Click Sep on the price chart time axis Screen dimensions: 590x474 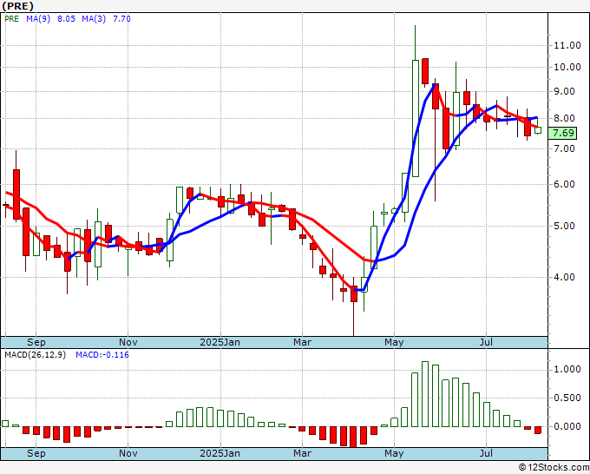coord(36,342)
